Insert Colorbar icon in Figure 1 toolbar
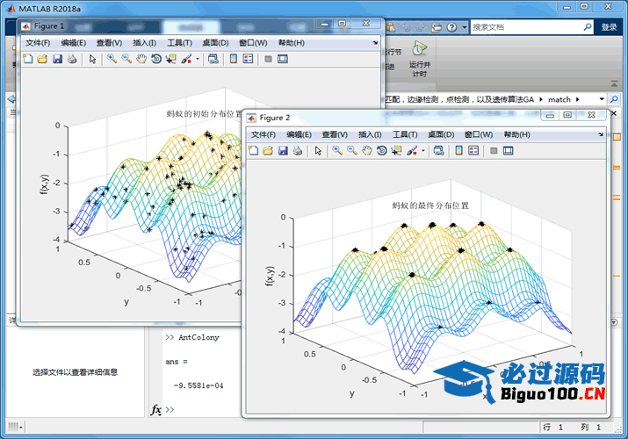This screenshot has width=628, height=439. pos(234,59)
